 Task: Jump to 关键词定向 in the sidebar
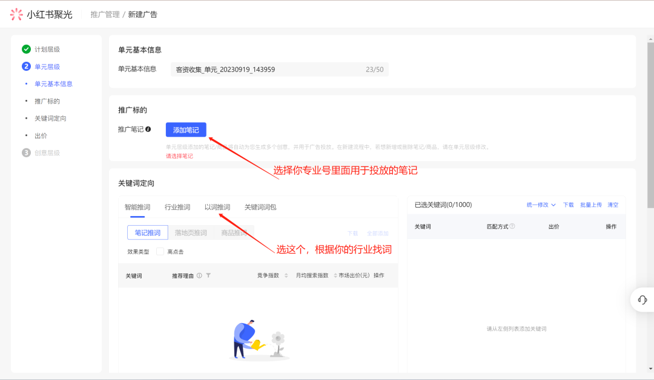(x=50, y=119)
